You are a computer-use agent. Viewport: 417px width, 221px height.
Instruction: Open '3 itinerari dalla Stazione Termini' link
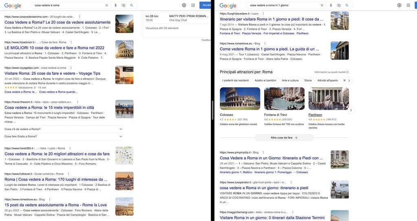point(272,218)
